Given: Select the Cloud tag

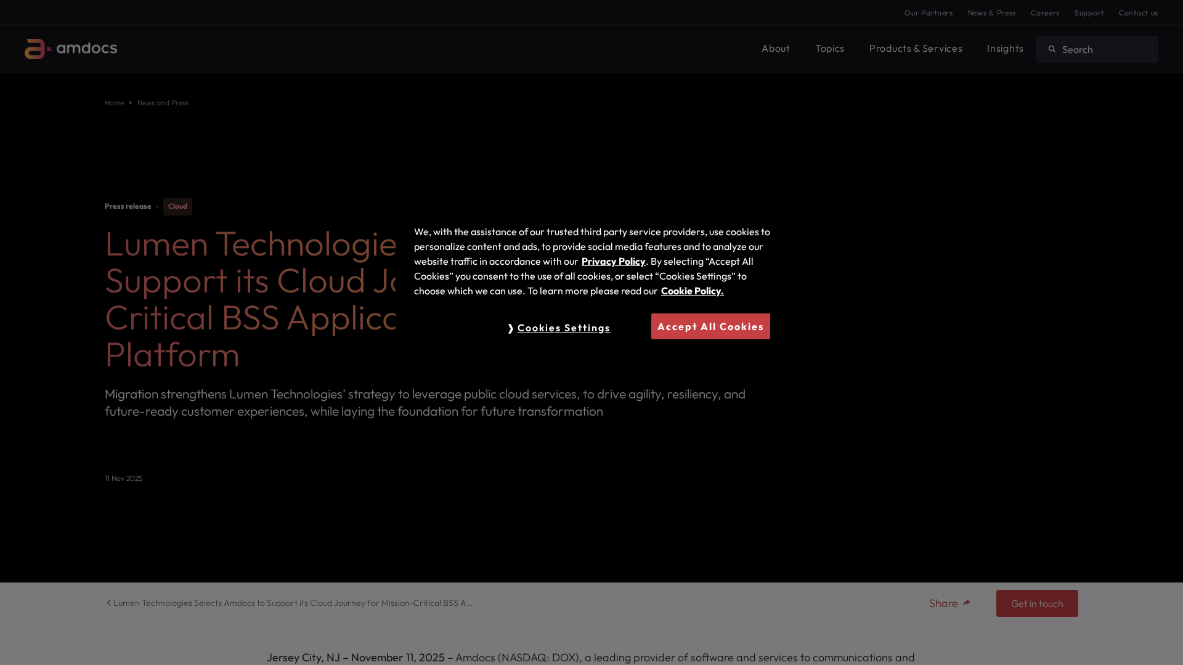Looking at the screenshot, I should coord(177,206).
